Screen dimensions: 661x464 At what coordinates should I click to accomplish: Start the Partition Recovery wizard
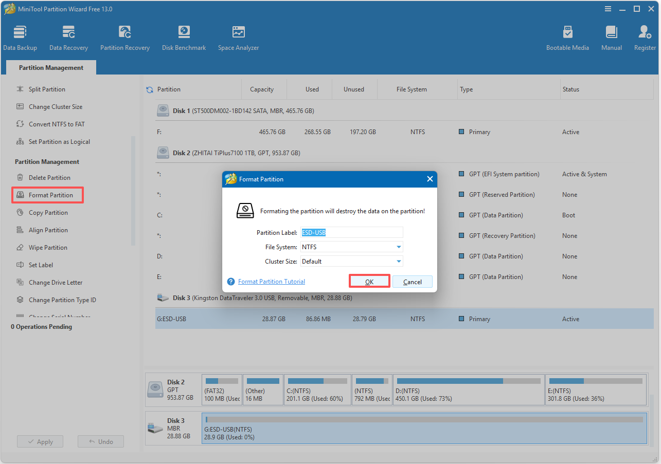point(125,37)
